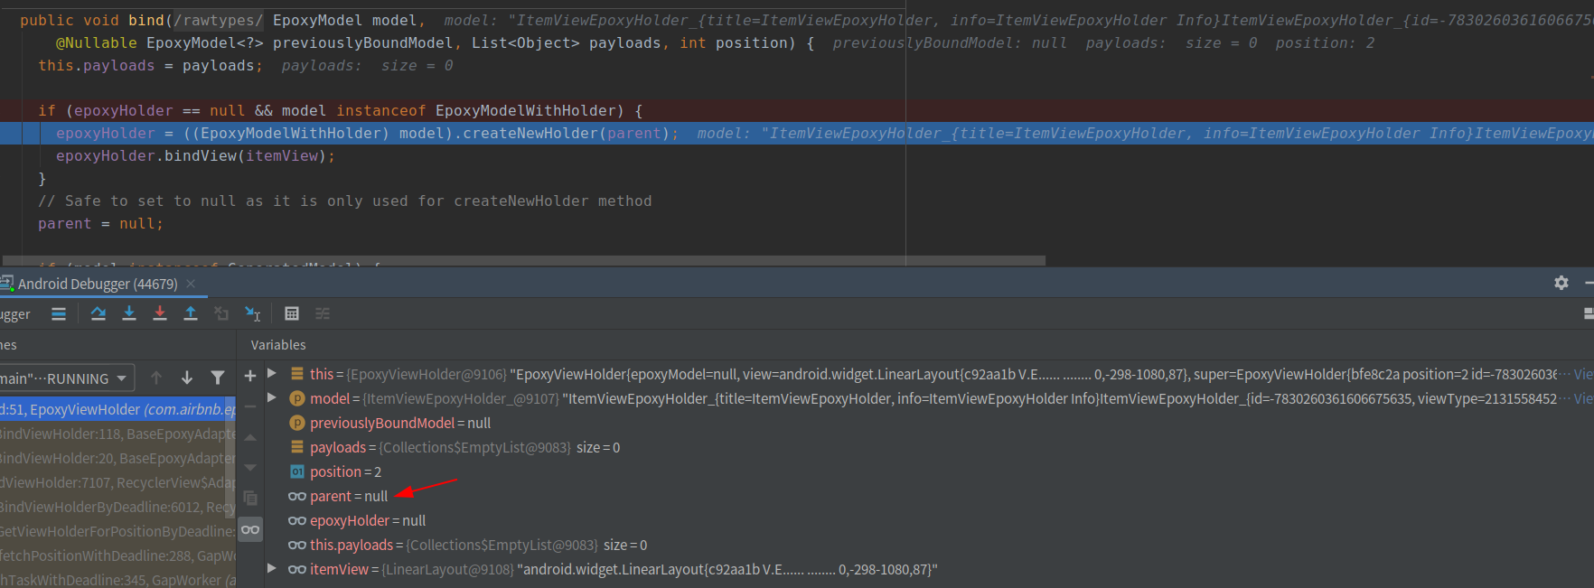Click the Show Execution Point icon
The height and width of the screenshot is (588, 1594).
[x=59, y=313]
